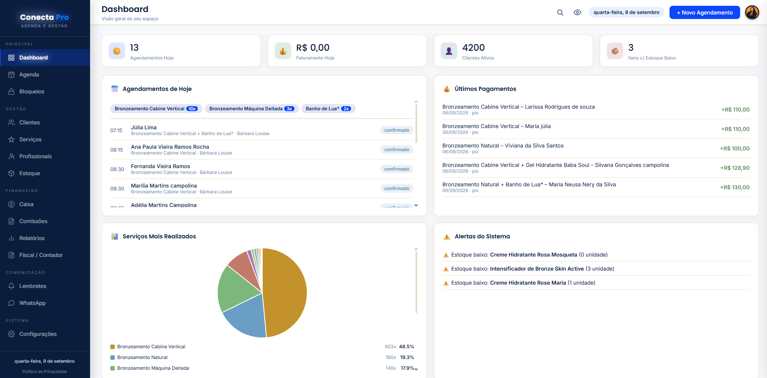This screenshot has width=767, height=378.
Task: Click the gold swatch for Bronzeamento Cabine Vertical
Action: click(112, 347)
